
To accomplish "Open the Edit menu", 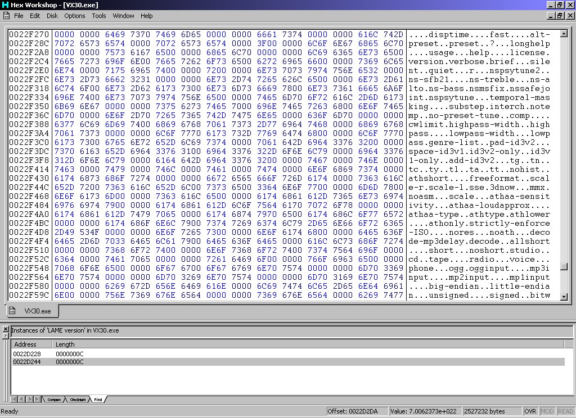I will [x=35, y=16].
